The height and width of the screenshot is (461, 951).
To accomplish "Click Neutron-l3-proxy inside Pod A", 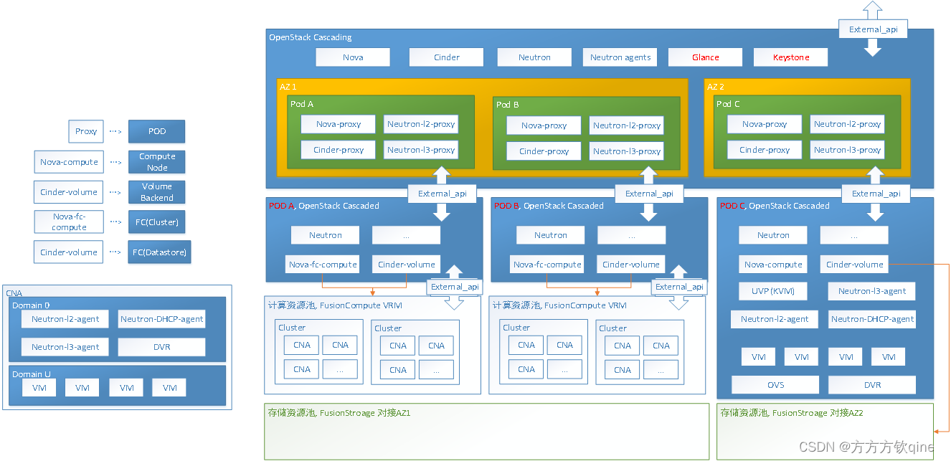I will [421, 150].
